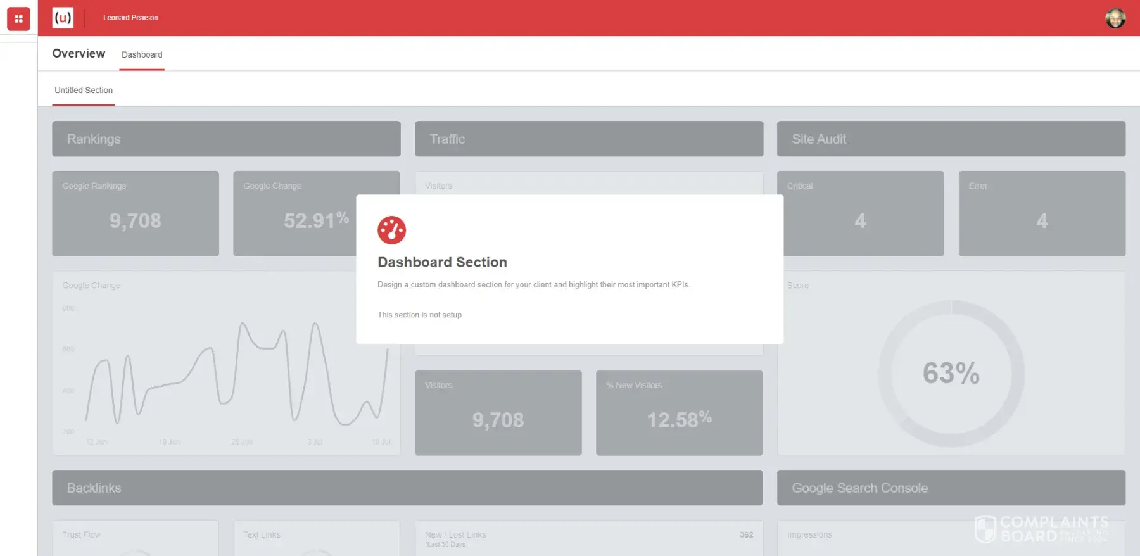
Task: Open the user profile avatar
Action: coord(1115,18)
